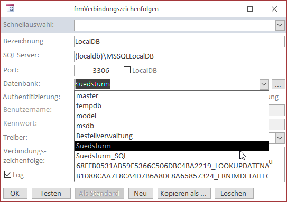The image size is (287, 202).
Task: Choose msdb from the database list
Action: (171, 126)
